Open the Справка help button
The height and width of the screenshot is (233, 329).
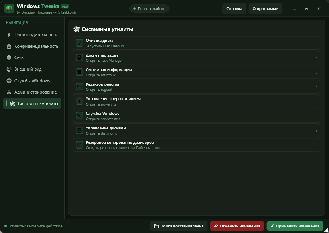click(234, 8)
